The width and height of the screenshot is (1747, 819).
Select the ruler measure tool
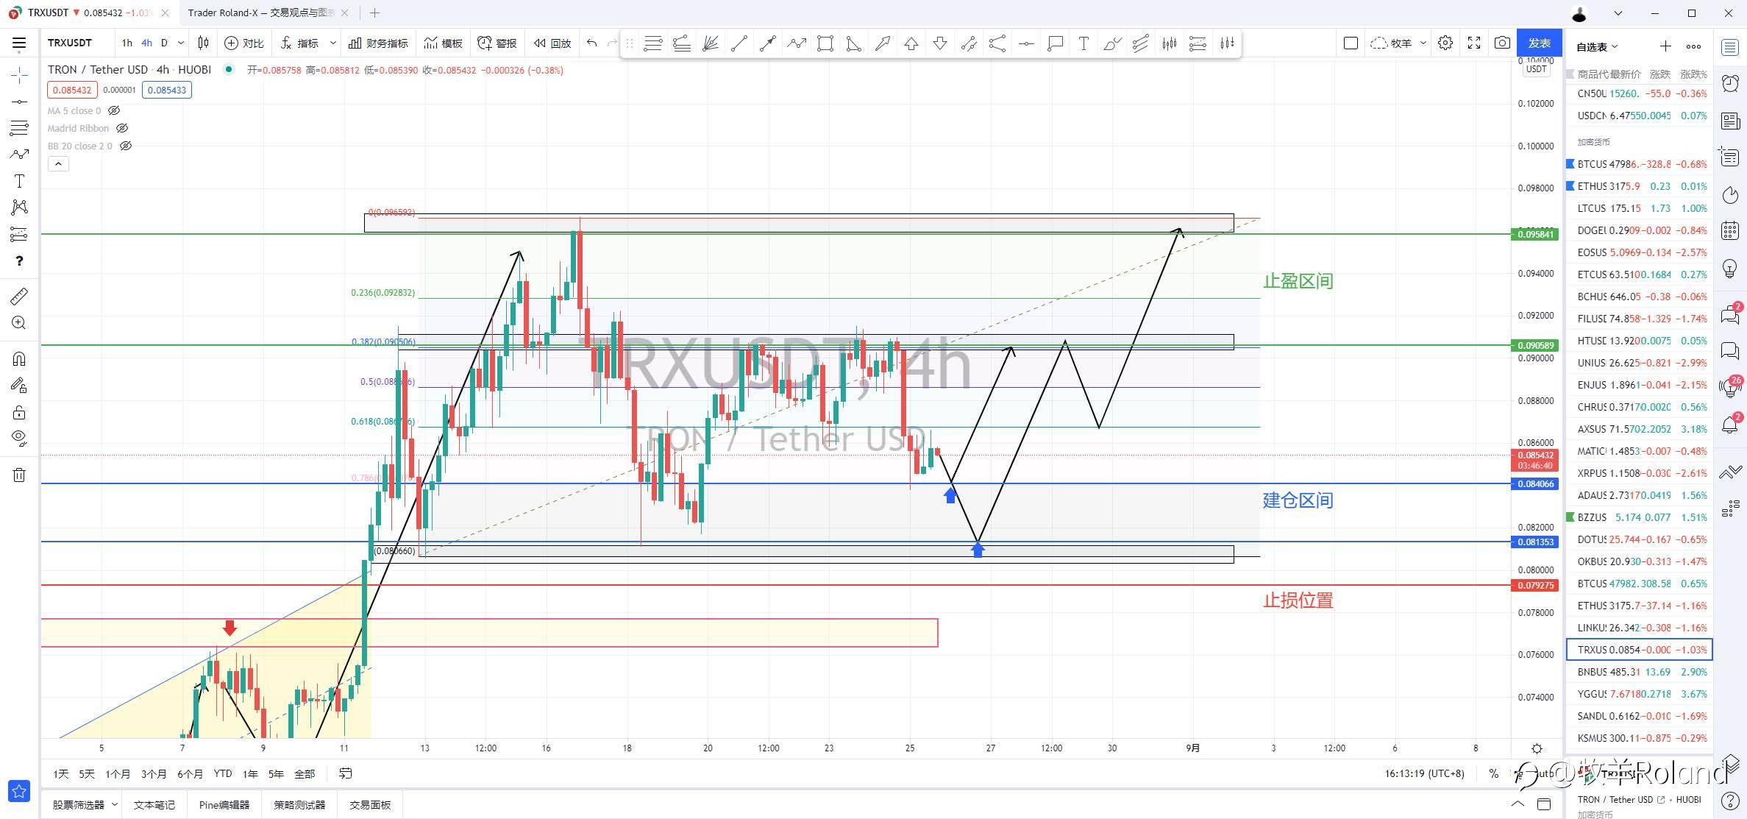tap(19, 296)
